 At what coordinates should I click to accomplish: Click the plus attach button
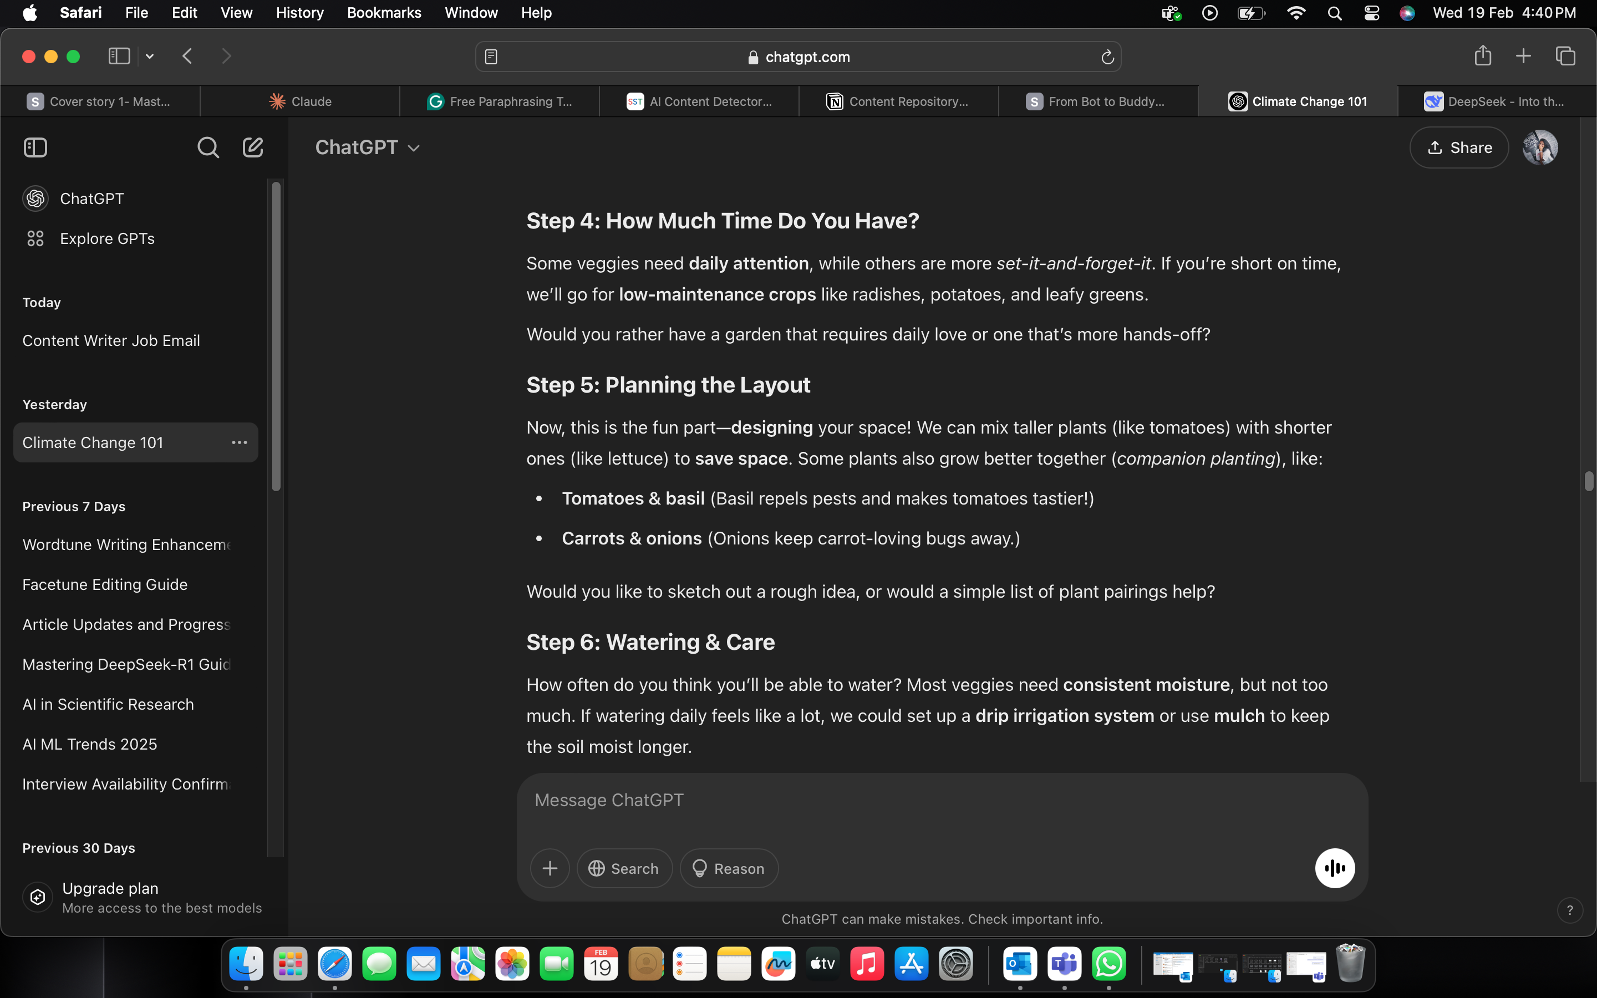pos(550,868)
